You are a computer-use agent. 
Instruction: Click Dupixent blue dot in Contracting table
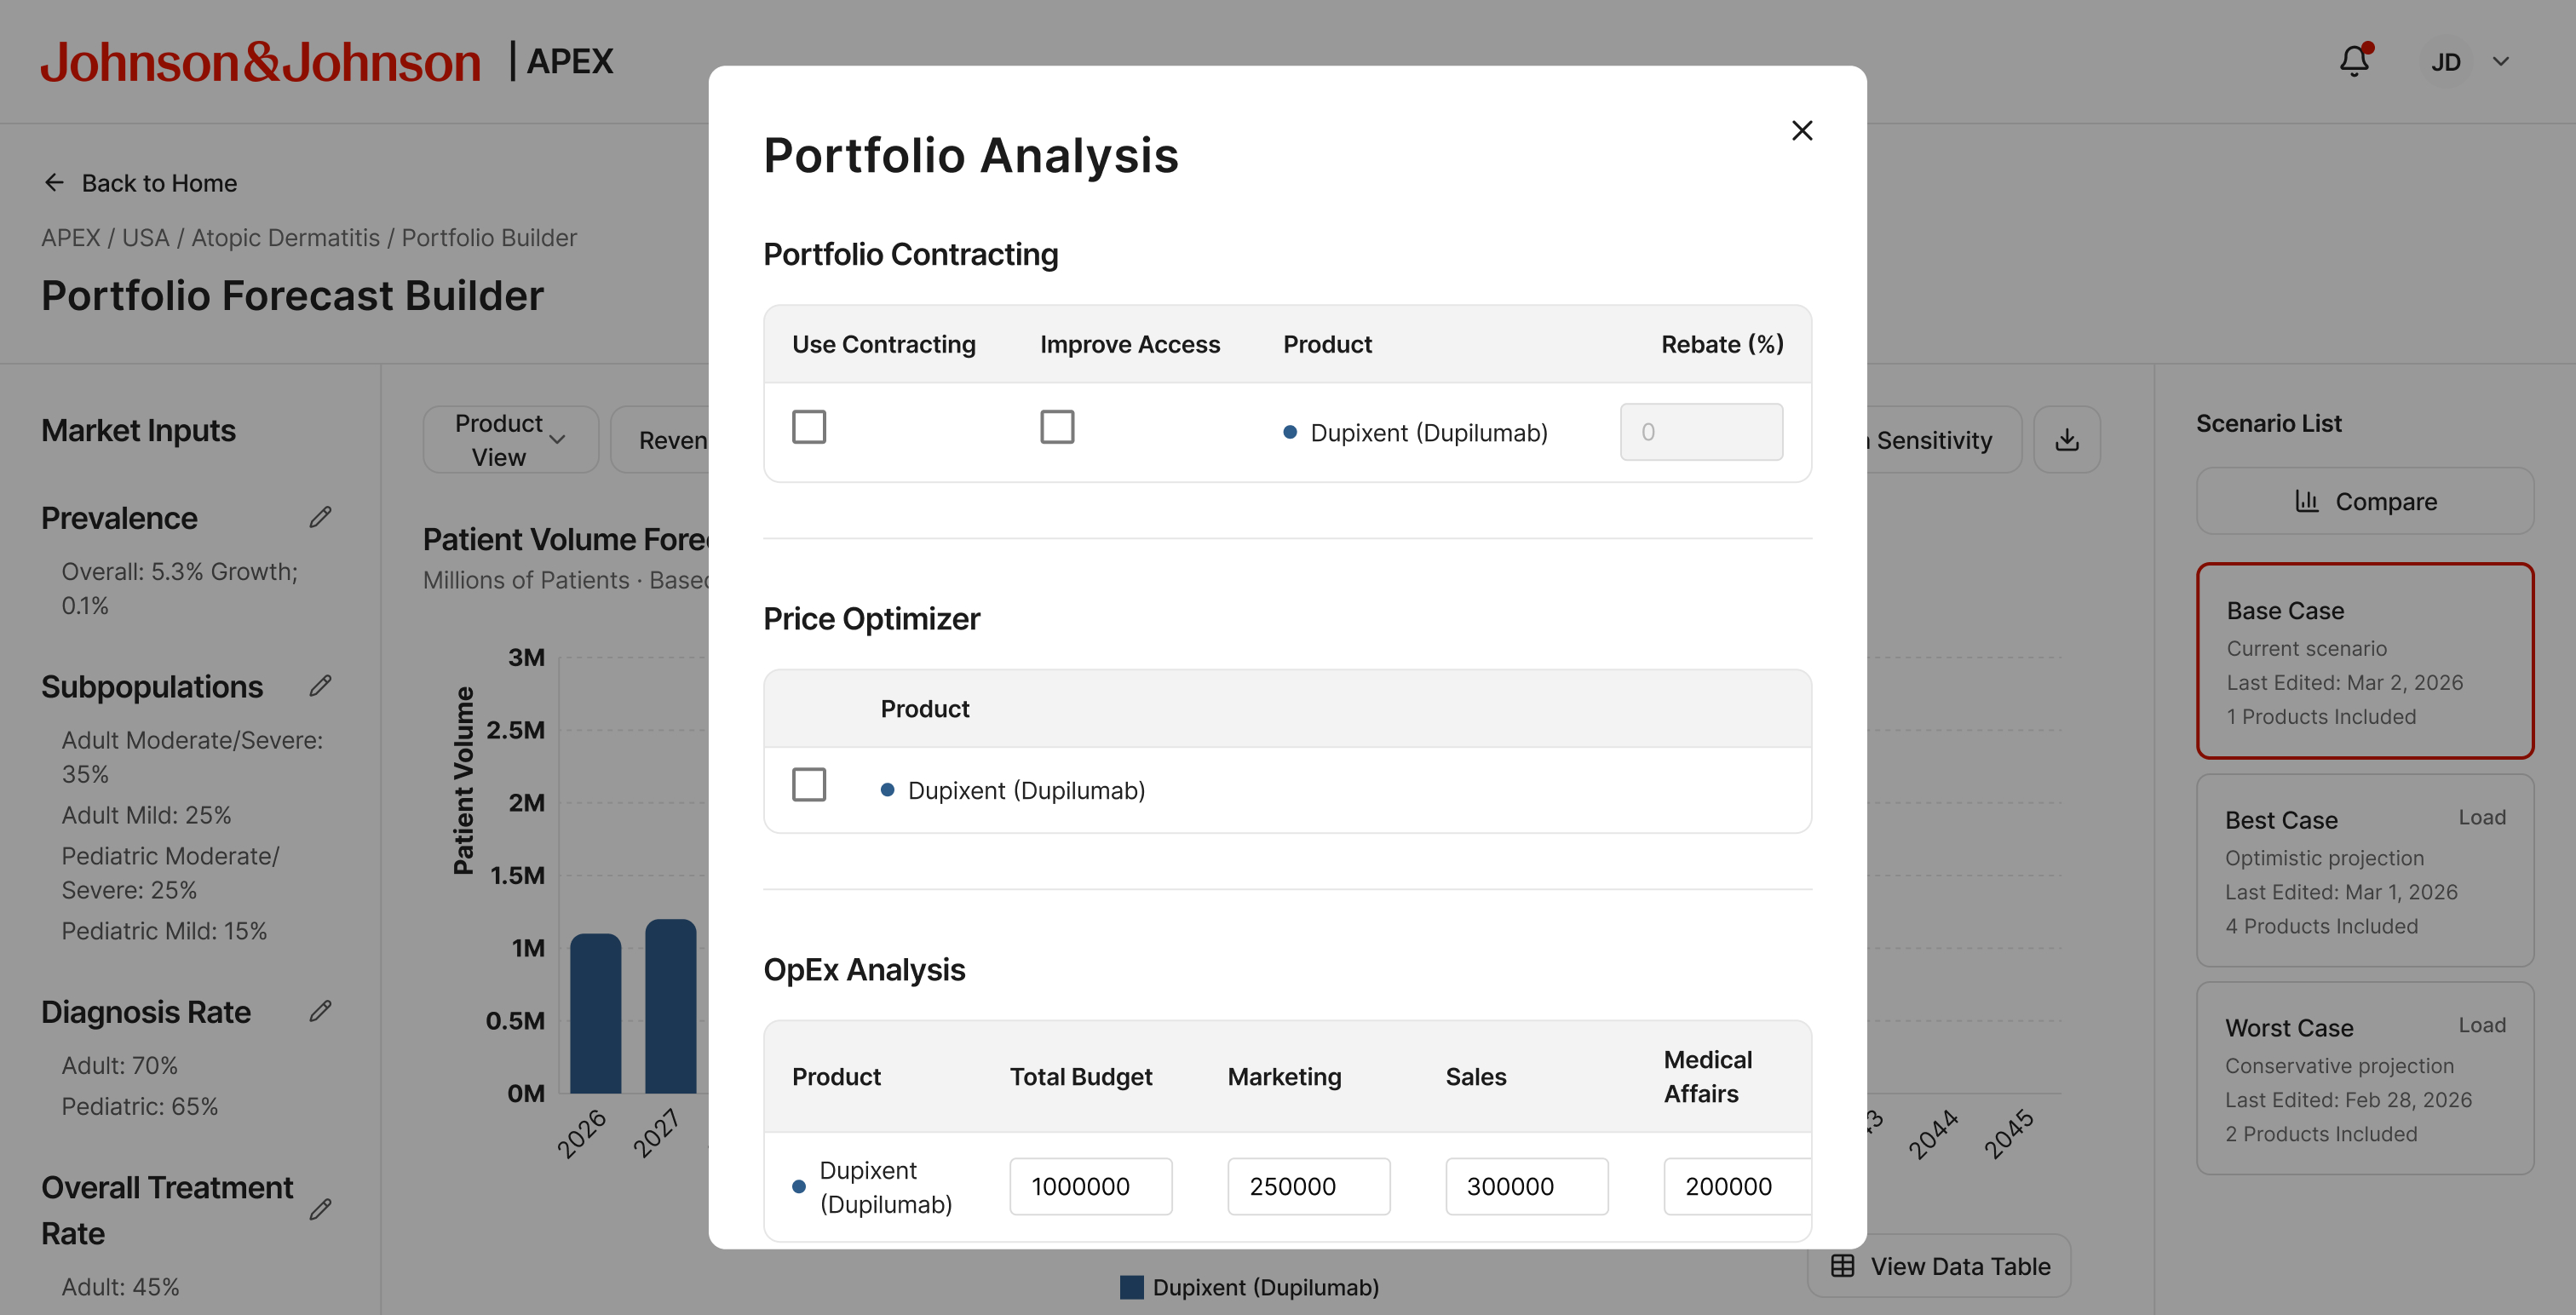(x=1290, y=432)
